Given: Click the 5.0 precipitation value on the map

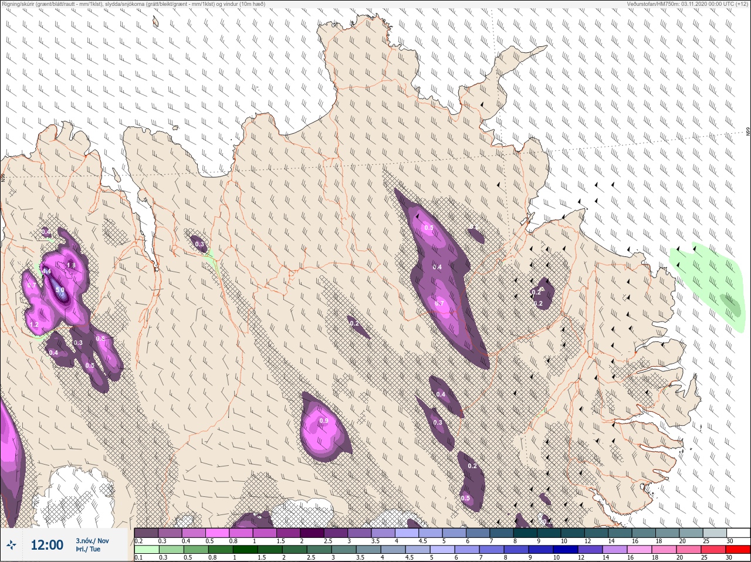Looking at the screenshot, I should pos(60,290).
